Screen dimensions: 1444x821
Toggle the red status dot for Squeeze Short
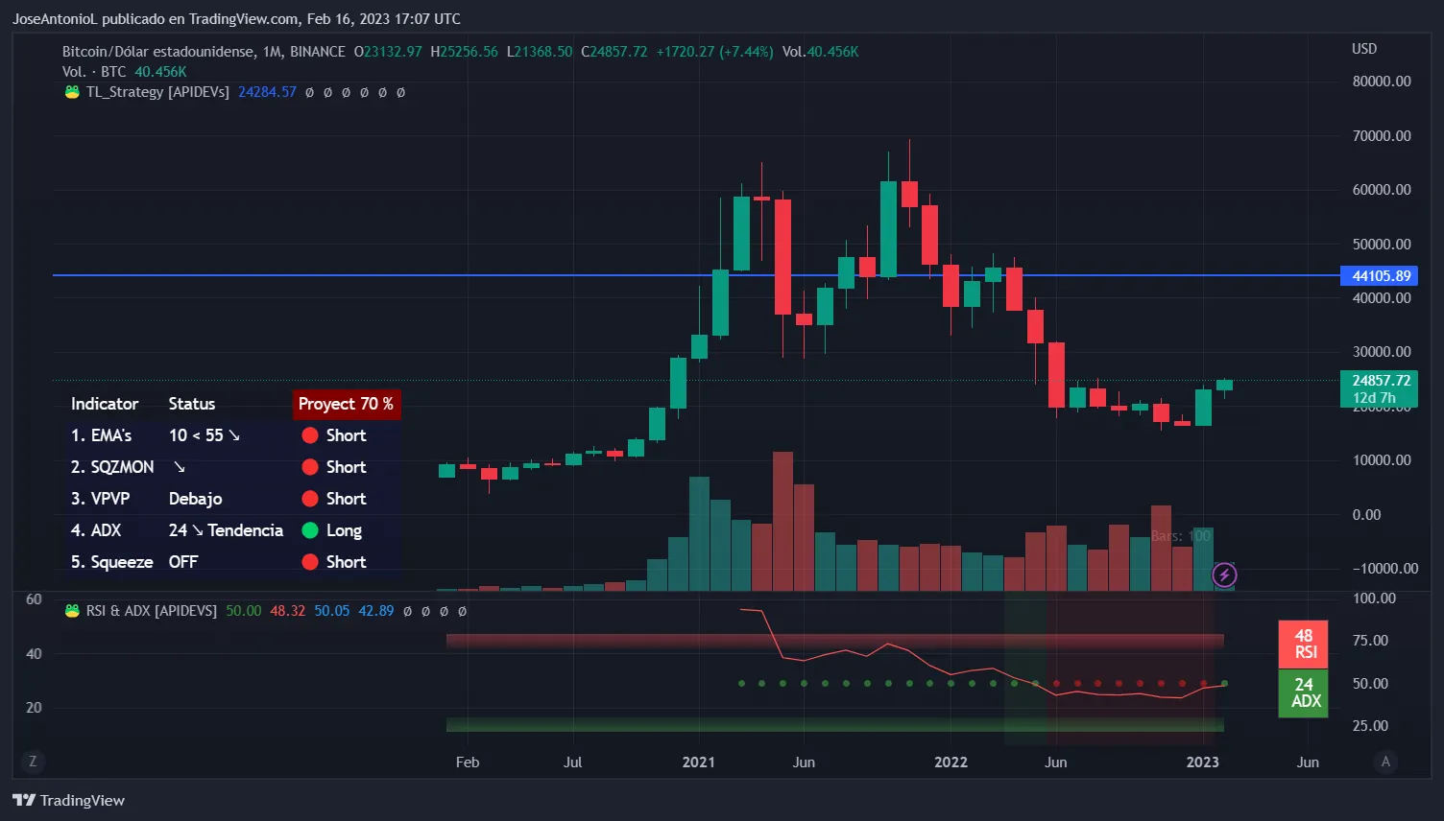tap(309, 562)
